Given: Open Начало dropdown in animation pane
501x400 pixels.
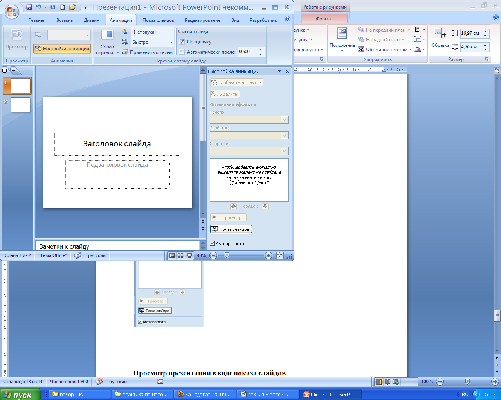Looking at the screenshot, I should coord(285,120).
